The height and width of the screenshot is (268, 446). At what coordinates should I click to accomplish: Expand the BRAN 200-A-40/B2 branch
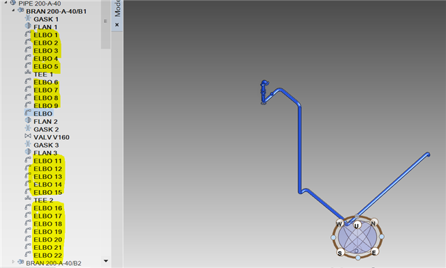tap(13, 262)
